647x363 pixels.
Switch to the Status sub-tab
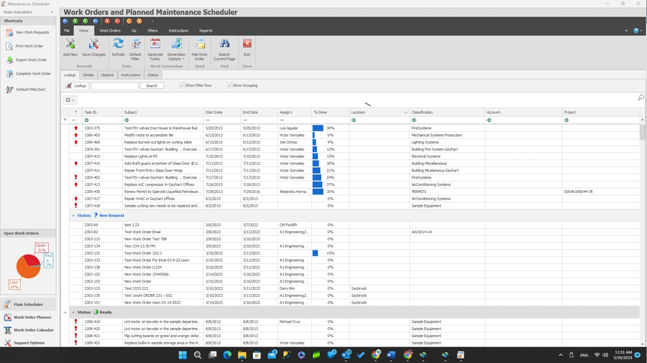152,75
